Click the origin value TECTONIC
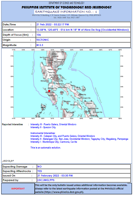The height and width of the screenshot is (200, 135). click(x=43, y=40)
